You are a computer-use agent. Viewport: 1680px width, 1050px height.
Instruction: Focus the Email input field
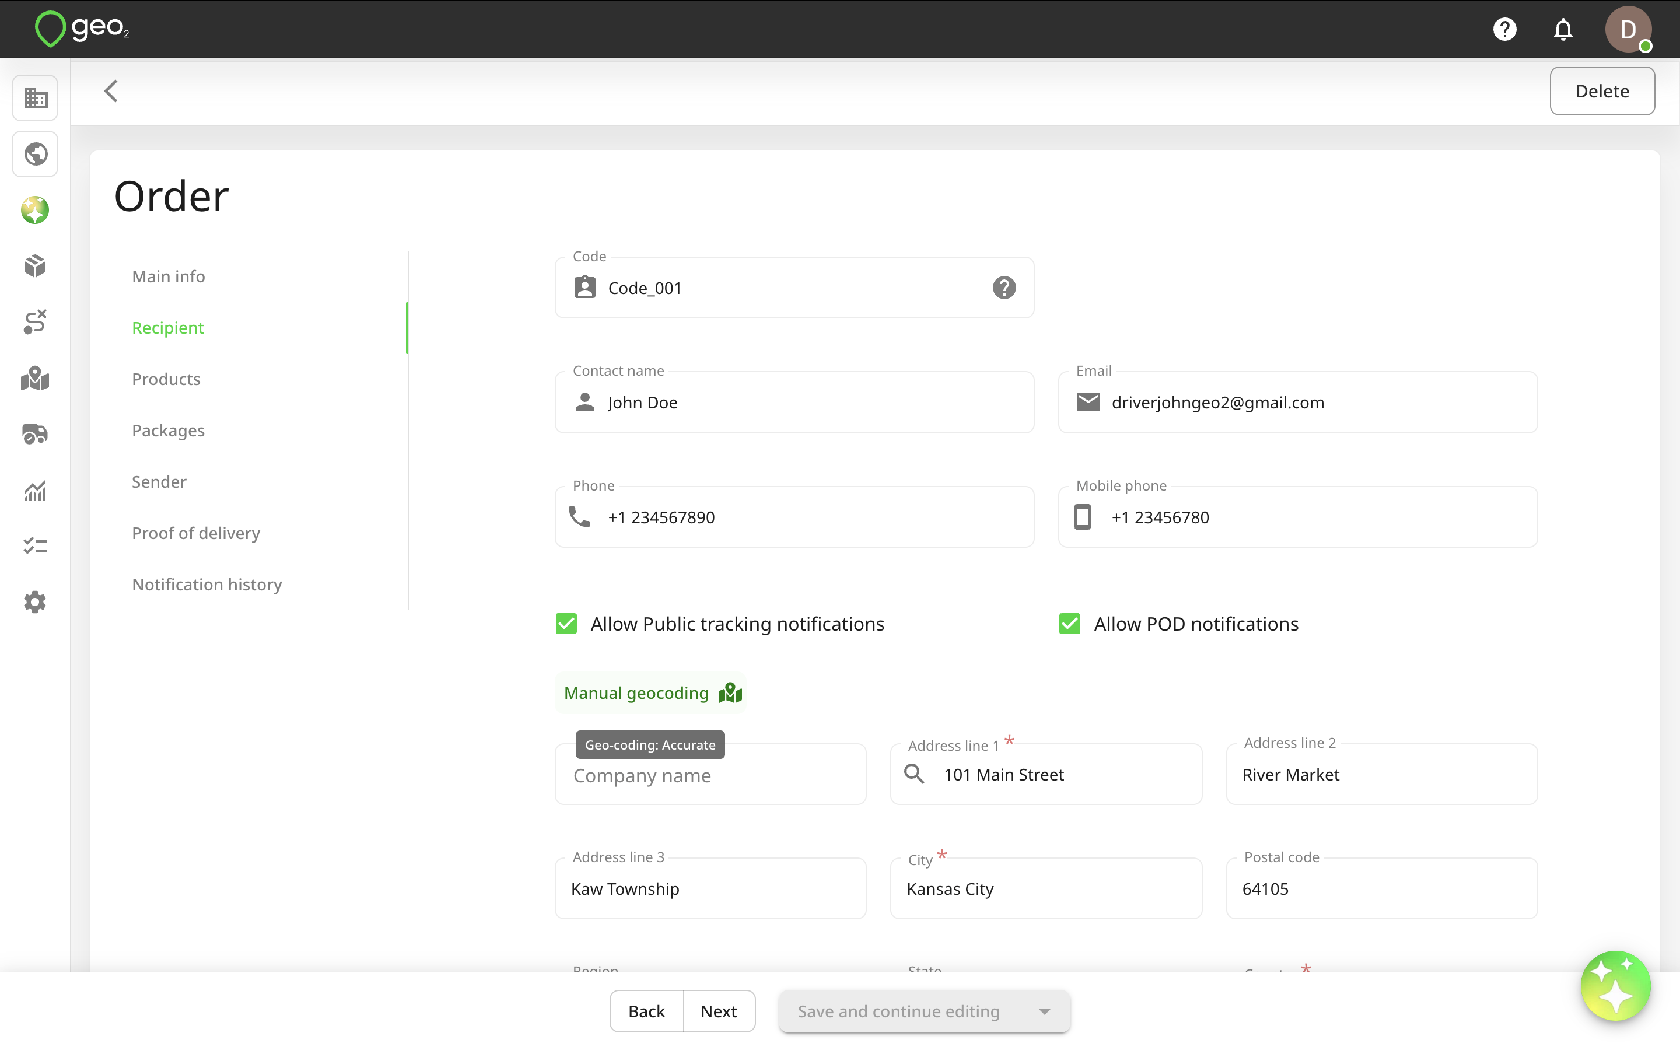(x=1297, y=402)
